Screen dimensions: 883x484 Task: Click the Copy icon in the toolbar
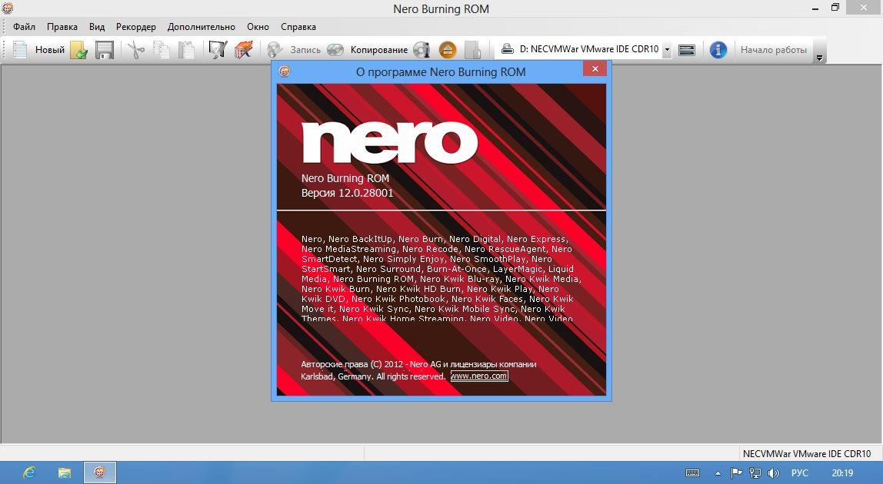pos(162,49)
